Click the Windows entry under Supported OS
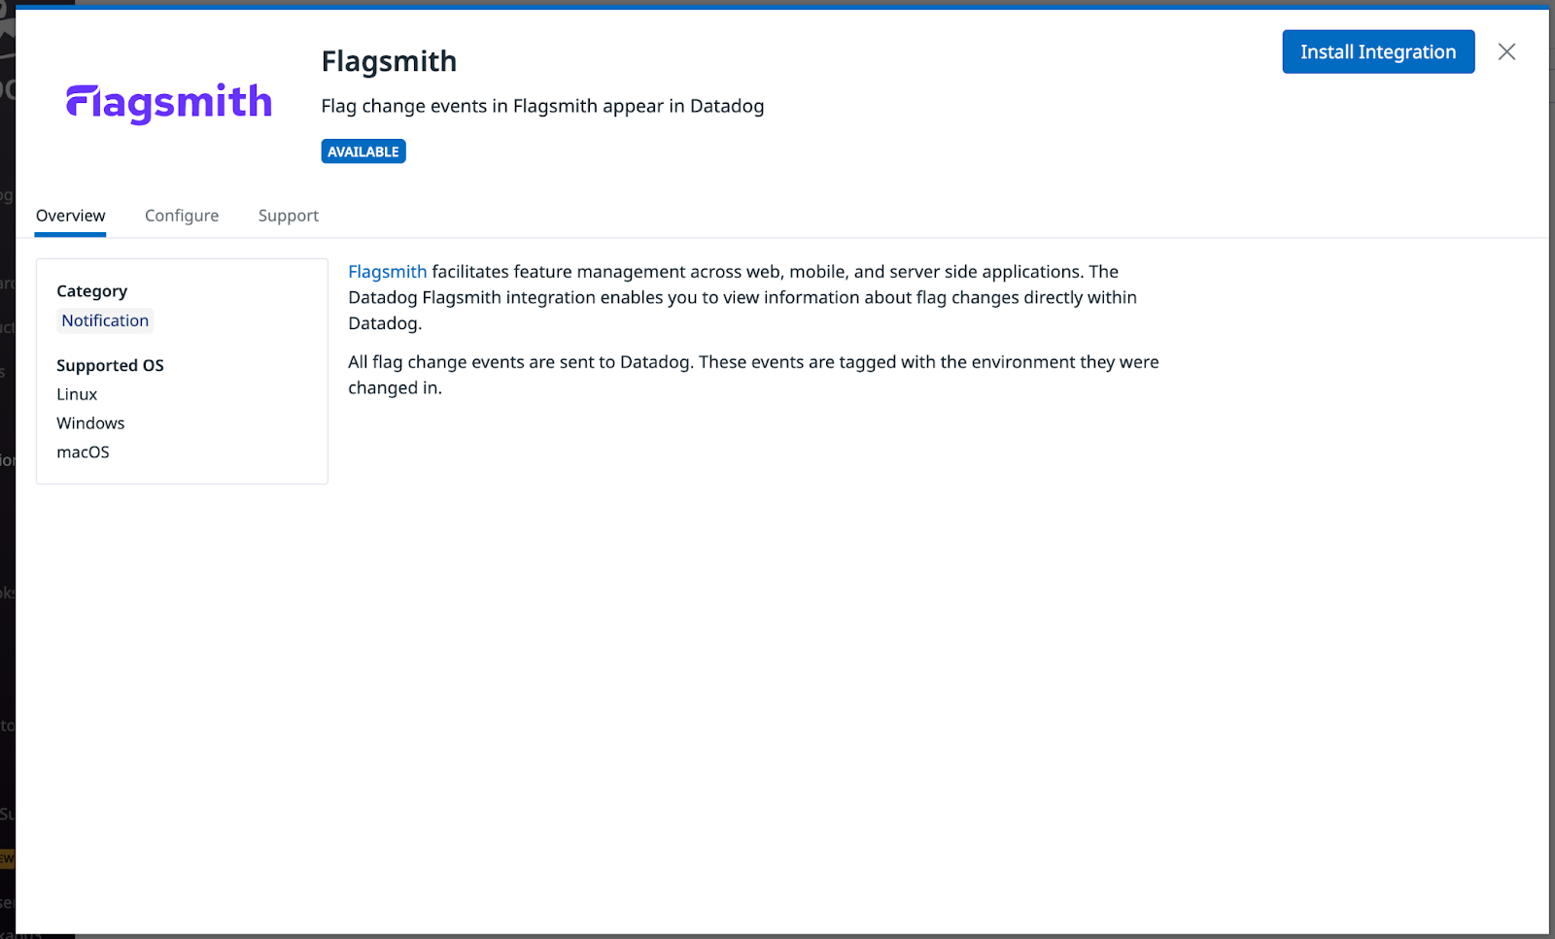This screenshot has width=1555, height=939. point(90,423)
